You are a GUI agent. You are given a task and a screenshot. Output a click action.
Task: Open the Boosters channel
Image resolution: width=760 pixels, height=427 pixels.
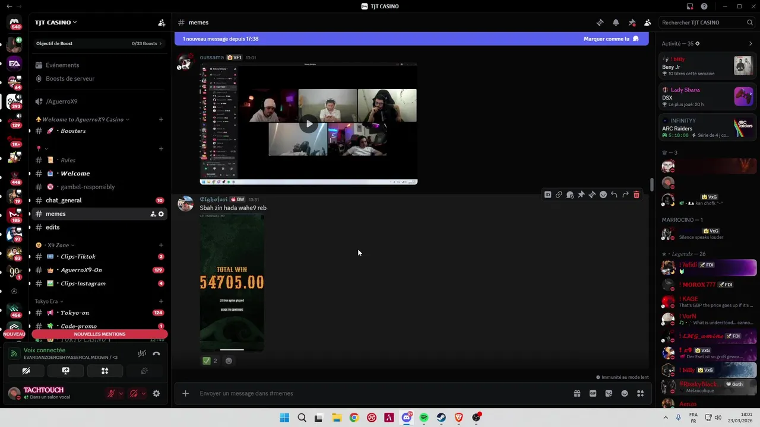[99, 130]
